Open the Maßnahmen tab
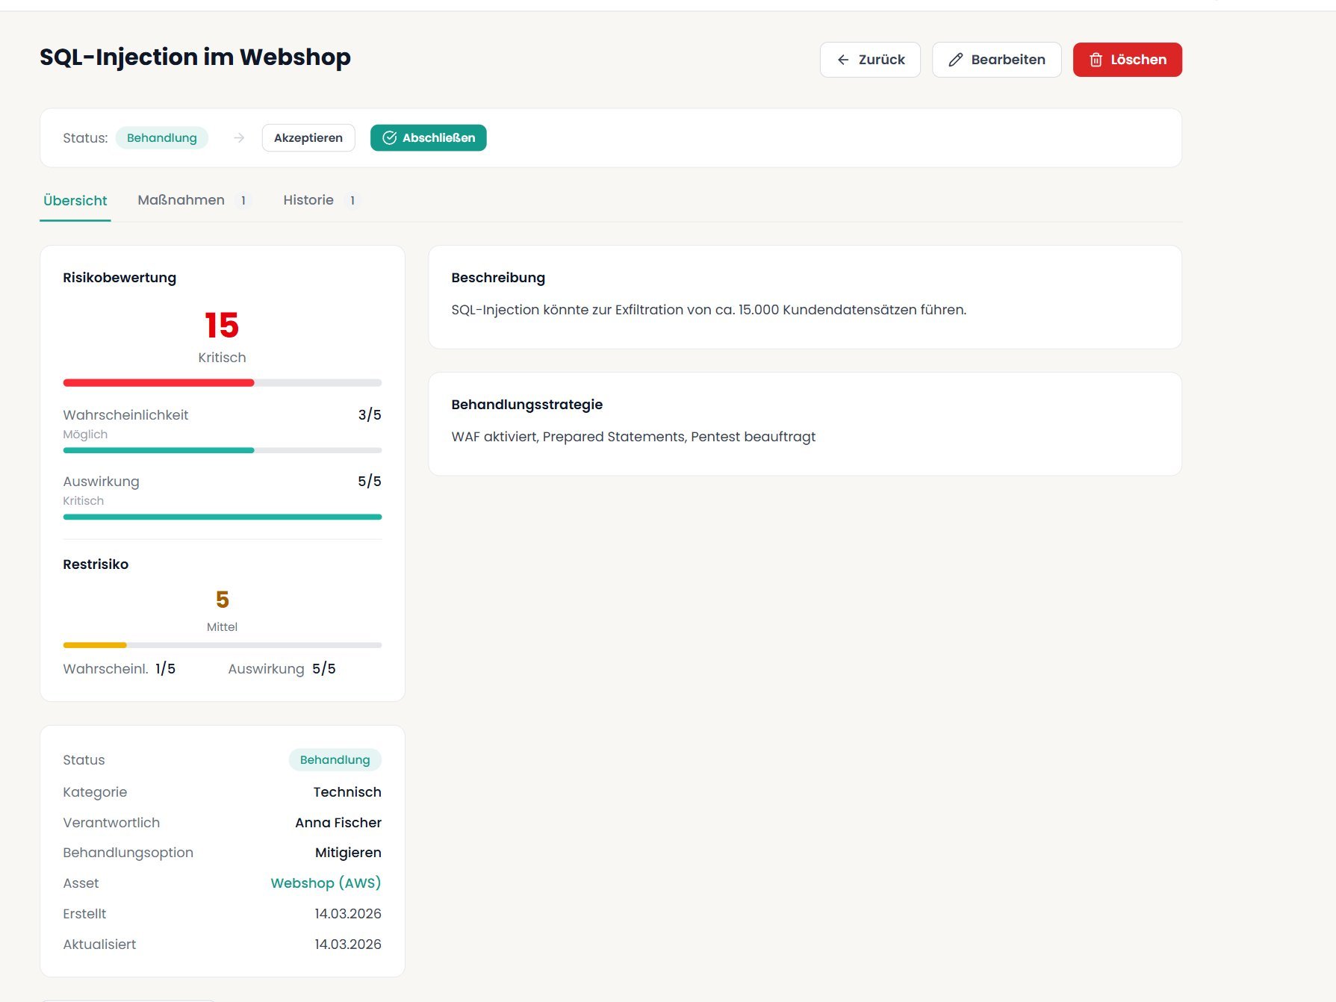 click(181, 200)
